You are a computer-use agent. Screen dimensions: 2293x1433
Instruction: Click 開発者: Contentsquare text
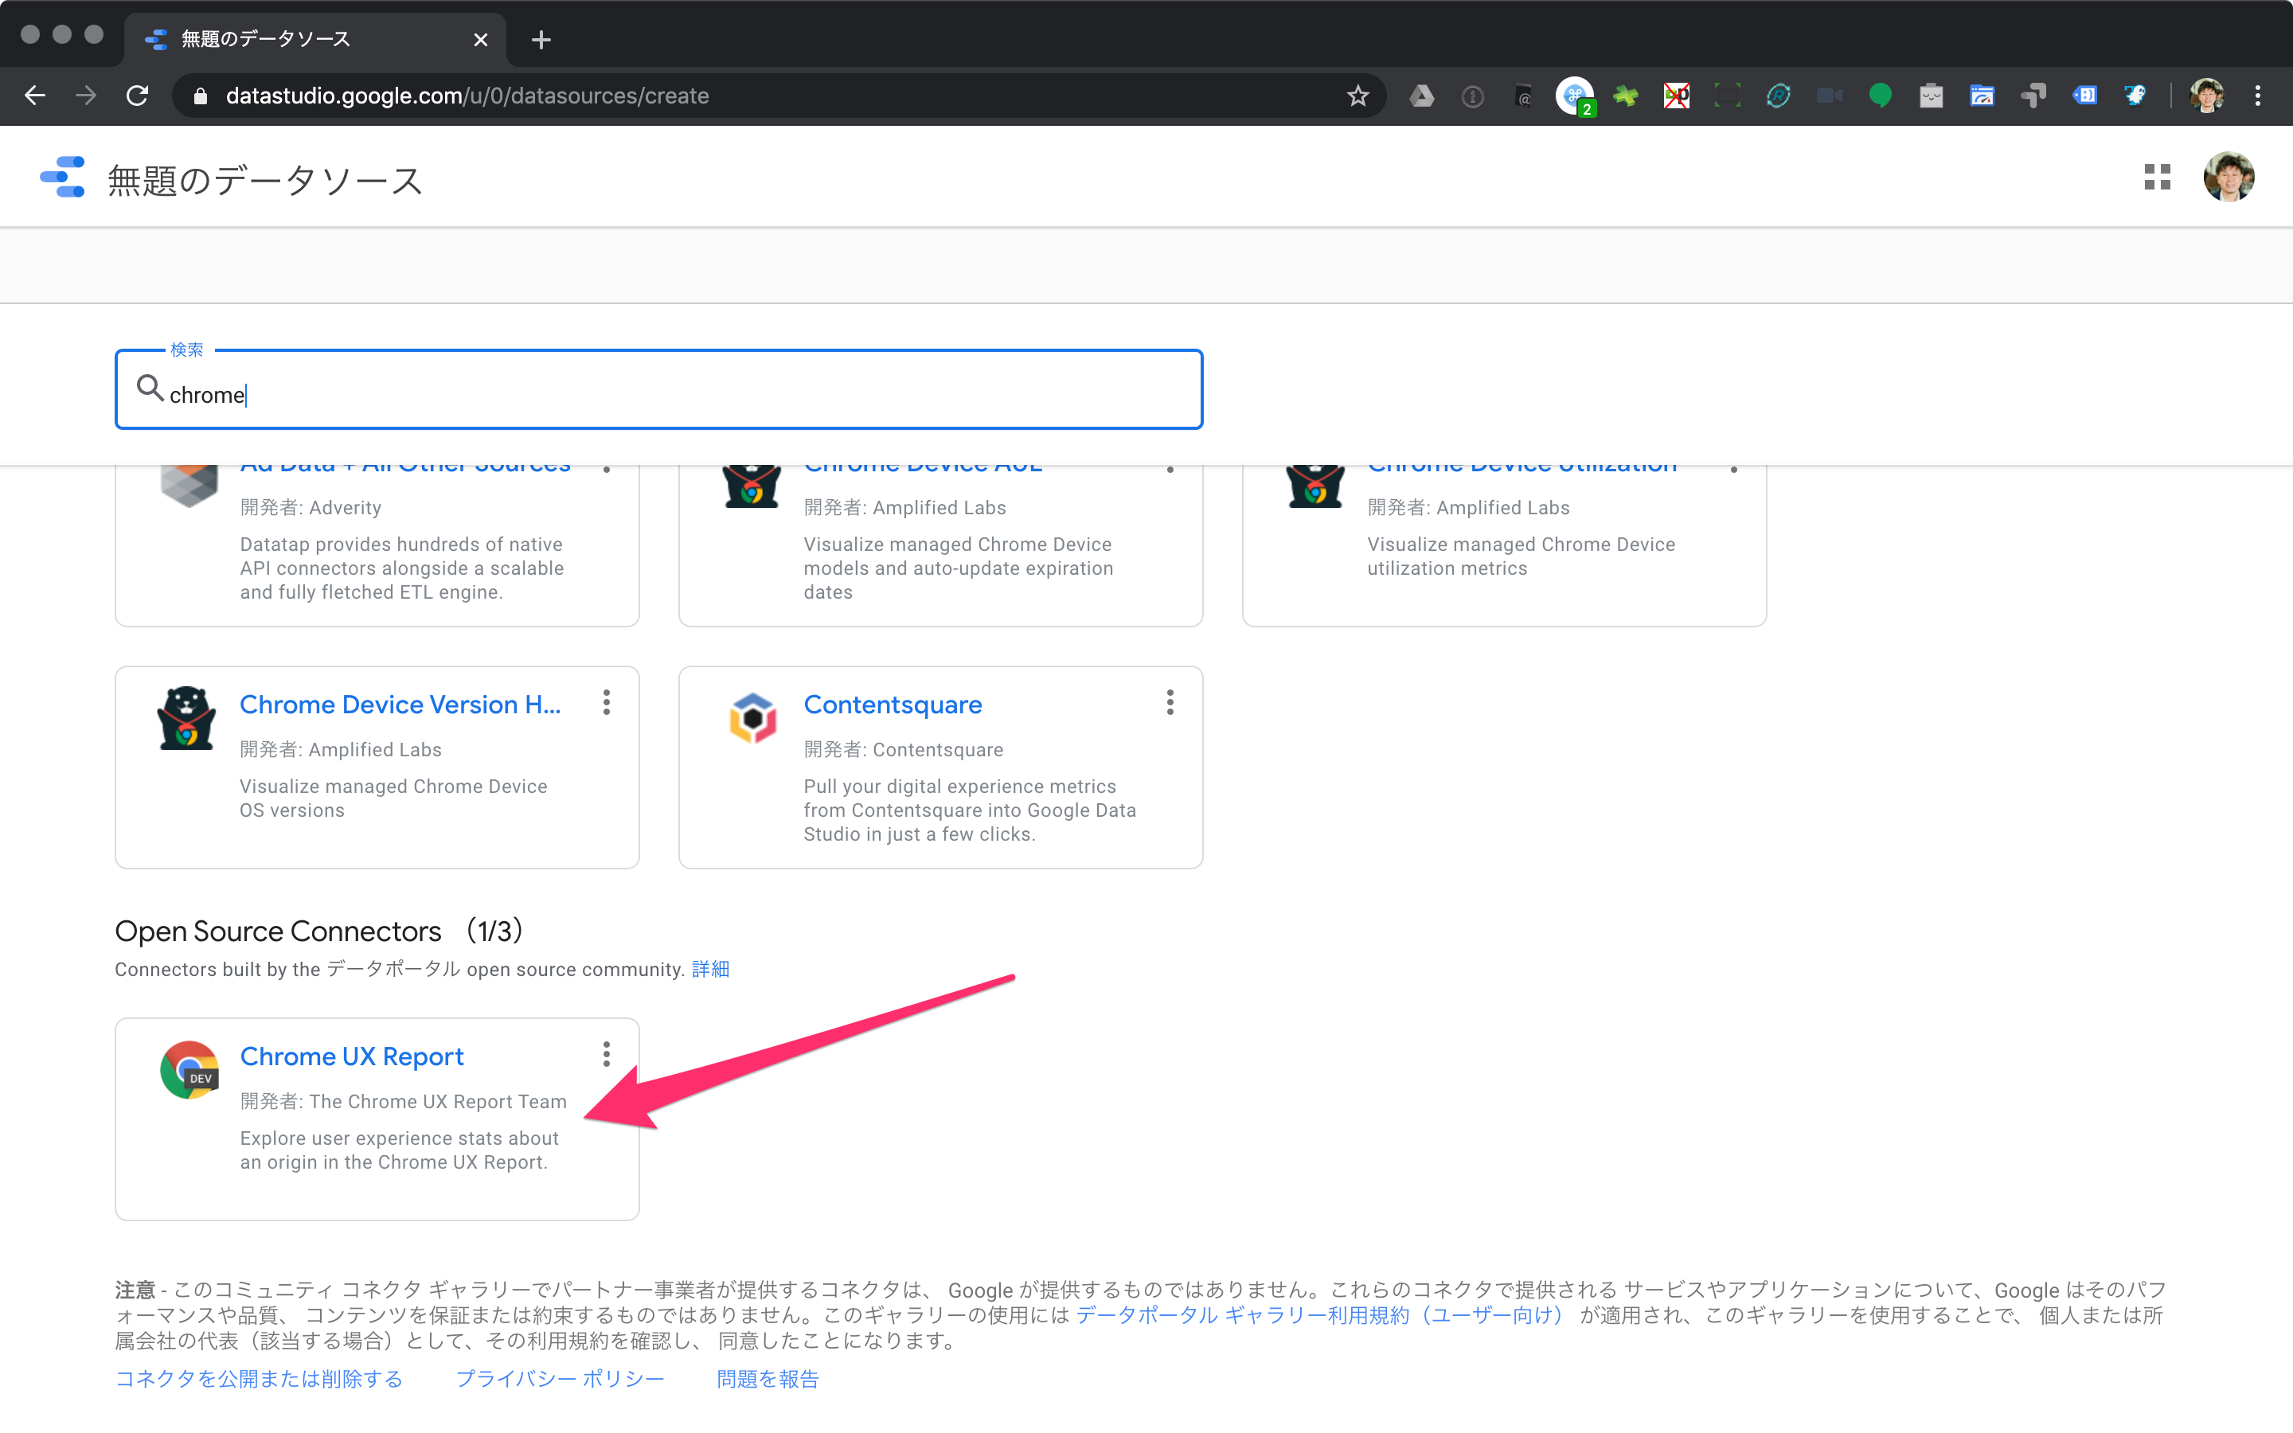click(903, 750)
